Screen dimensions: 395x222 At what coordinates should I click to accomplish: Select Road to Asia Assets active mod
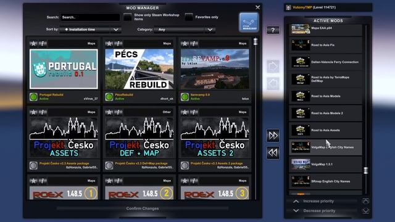coord(325,130)
